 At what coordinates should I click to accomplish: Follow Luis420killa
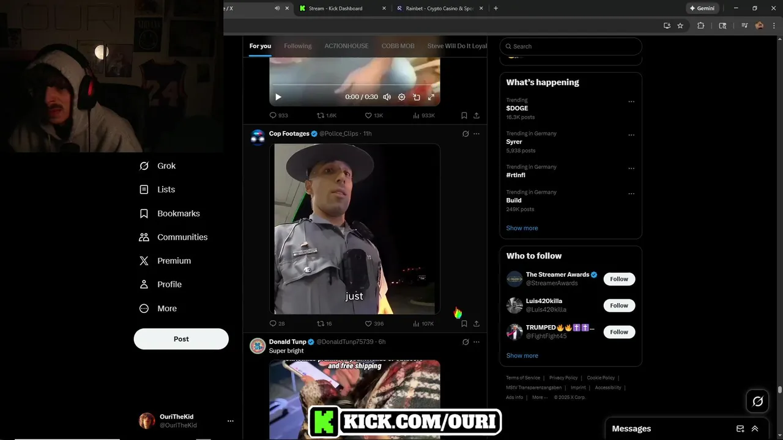pos(619,306)
